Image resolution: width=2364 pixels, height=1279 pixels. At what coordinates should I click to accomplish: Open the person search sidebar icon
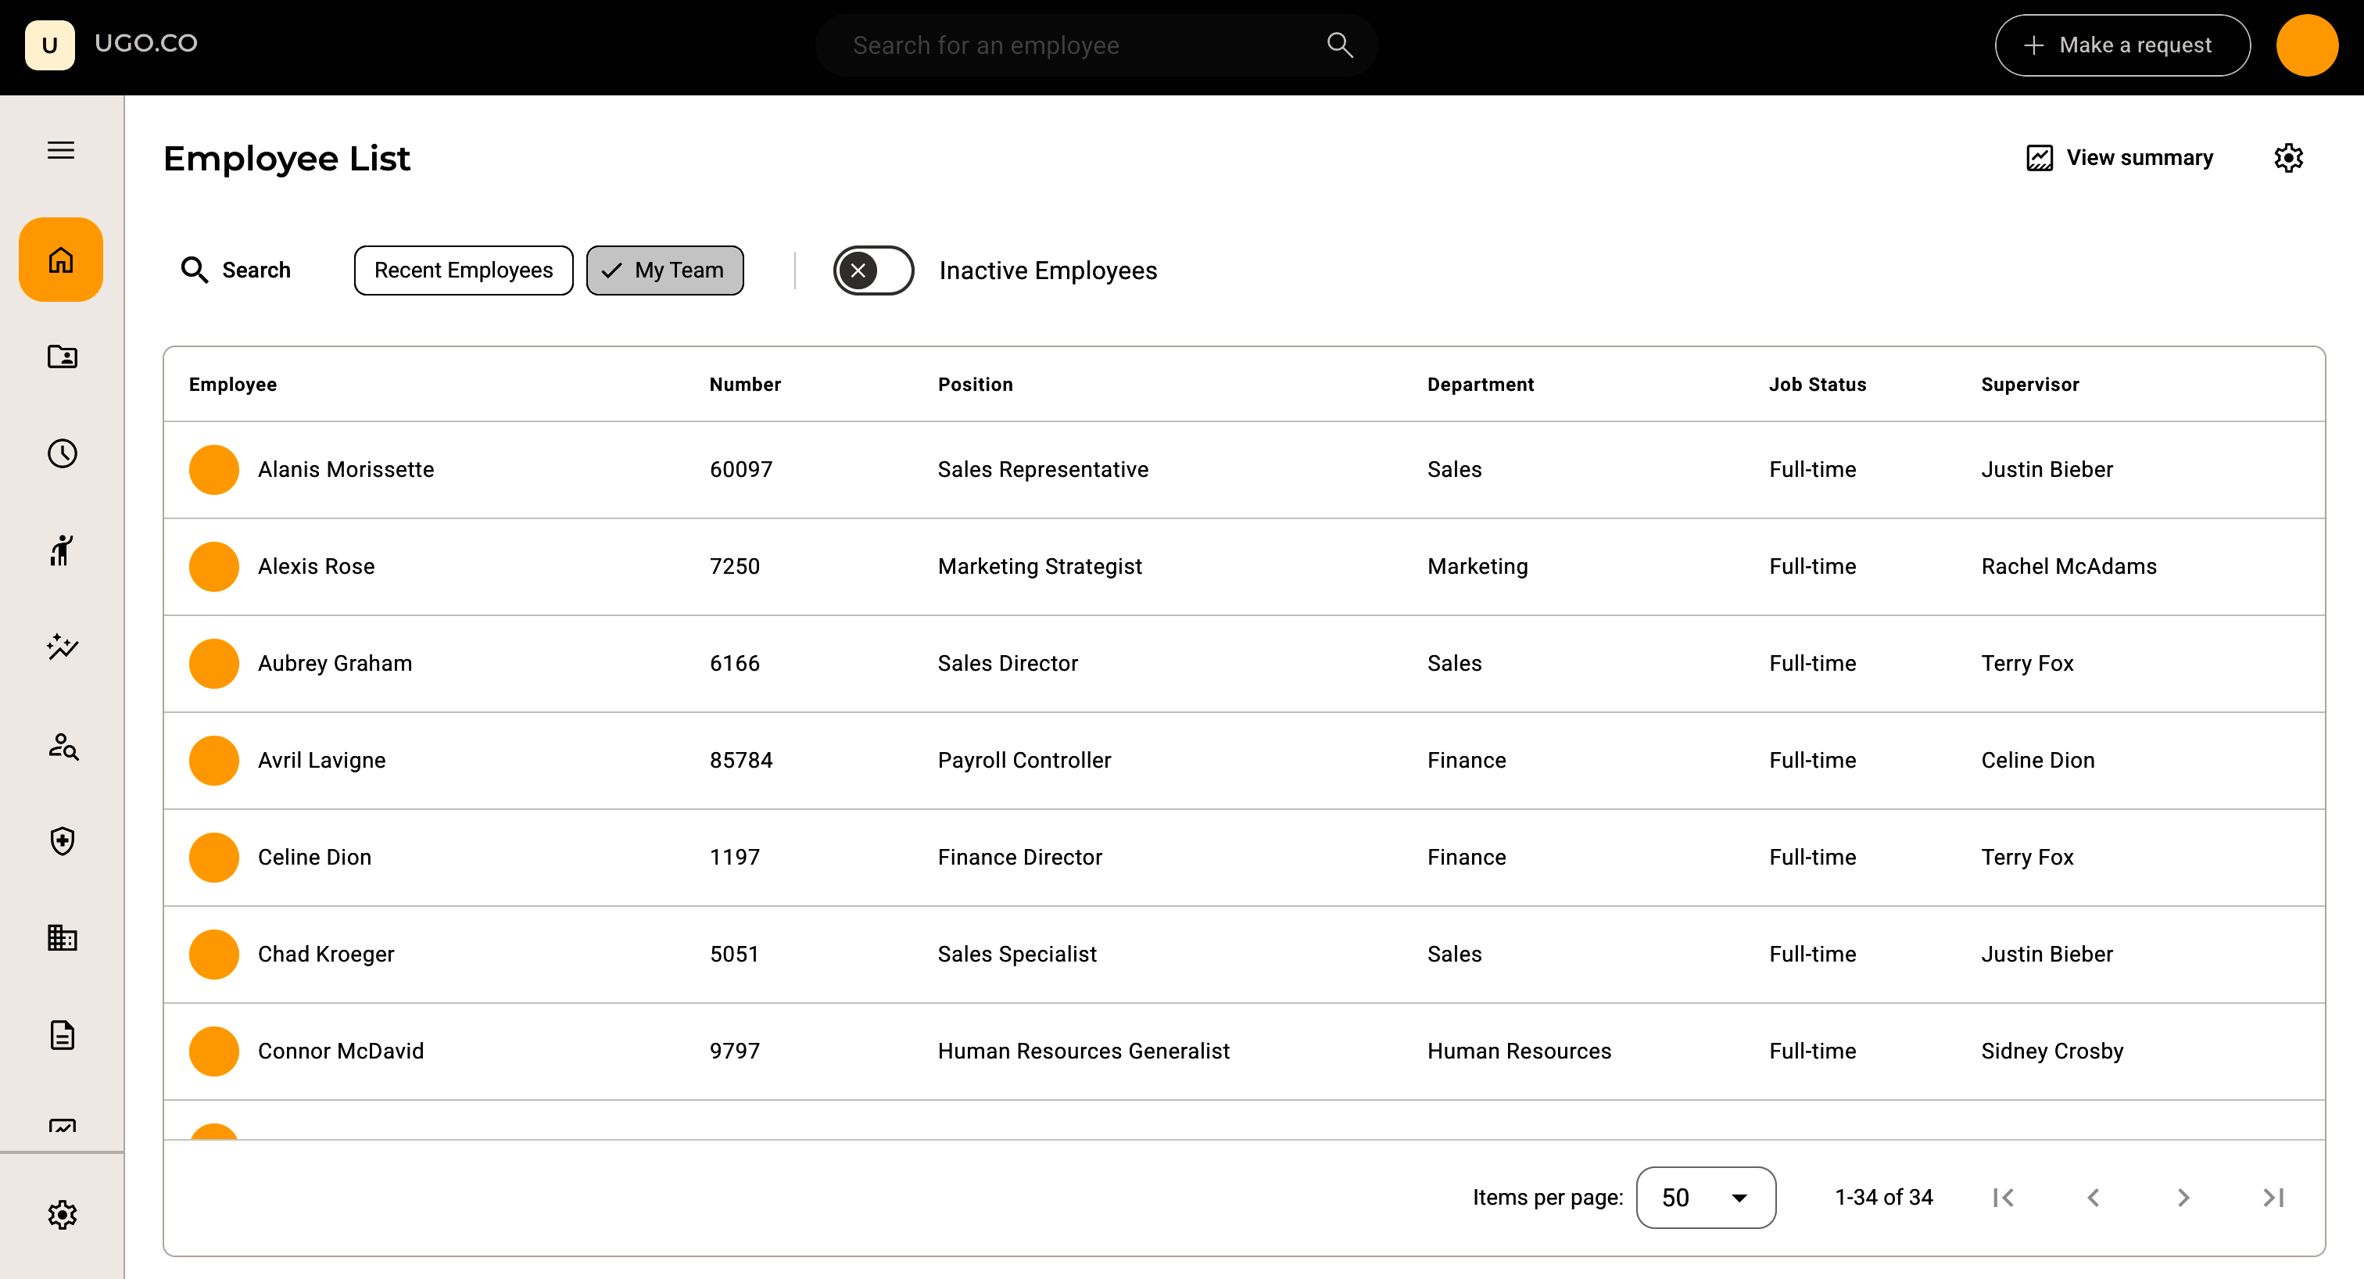(62, 745)
